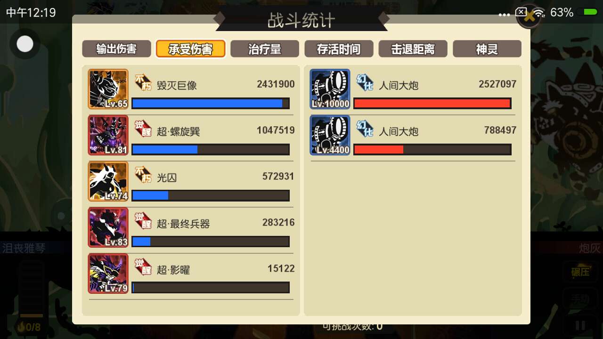Select the highlighted 承受伤害 tab
Image resolution: width=603 pixels, height=339 pixels.
point(191,49)
